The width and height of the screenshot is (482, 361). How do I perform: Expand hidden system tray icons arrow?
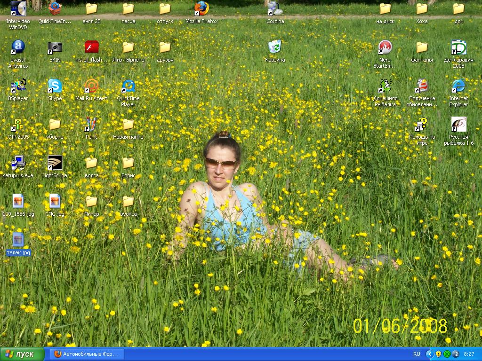(x=429, y=354)
